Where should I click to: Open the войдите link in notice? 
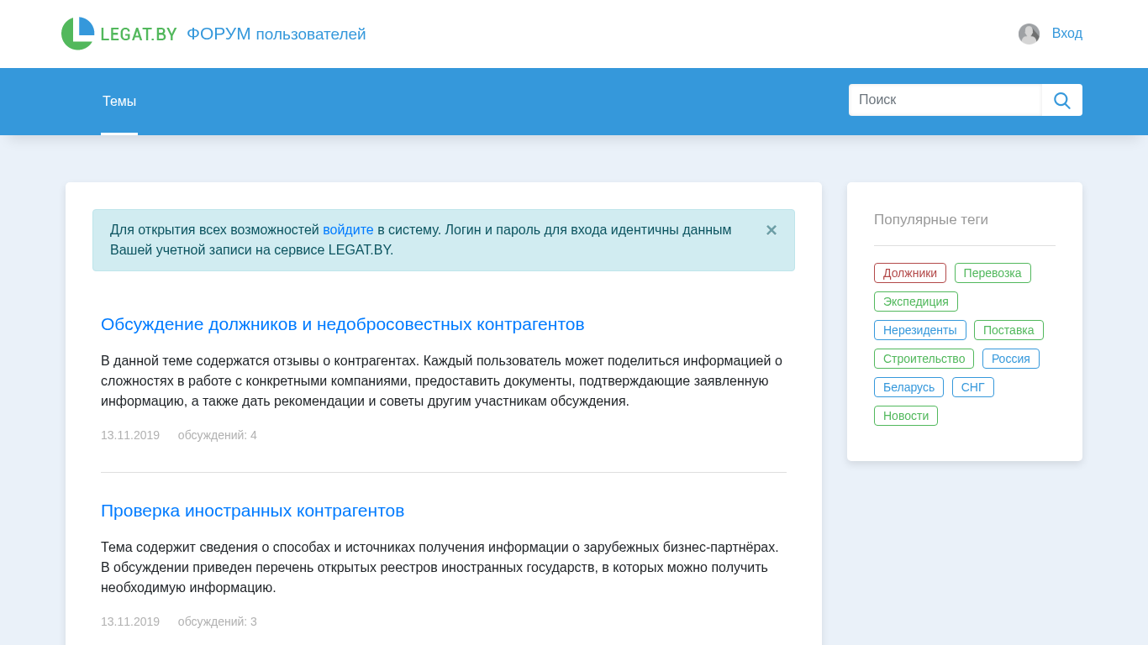point(348,230)
